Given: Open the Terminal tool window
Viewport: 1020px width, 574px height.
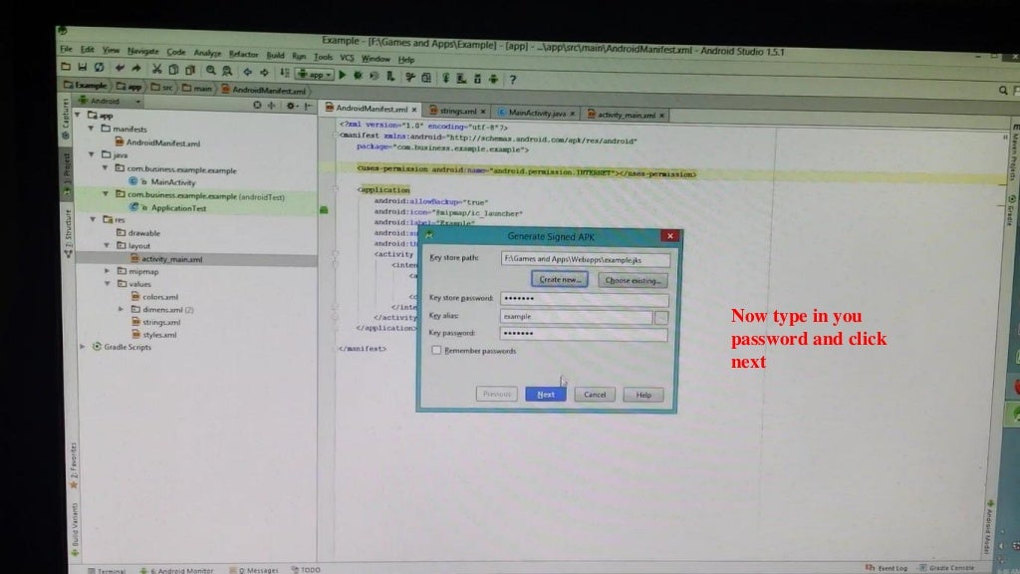Looking at the screenshot, I should point(108,570).
